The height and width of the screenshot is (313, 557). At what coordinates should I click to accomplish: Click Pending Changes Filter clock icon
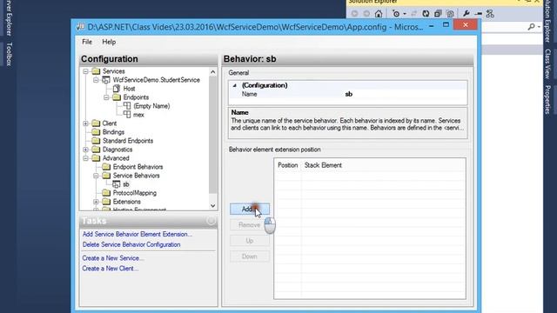[x=396, y=14]
